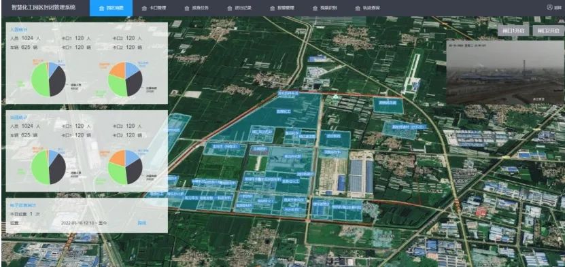Click the icon of the fifth navigation item
Viewport: 565px width, 267px height.
(x=272, y=8)
